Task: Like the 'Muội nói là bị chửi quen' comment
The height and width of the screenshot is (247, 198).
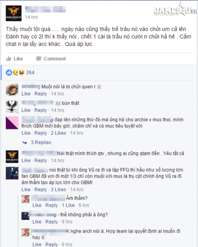Action: tap(26, 94)
